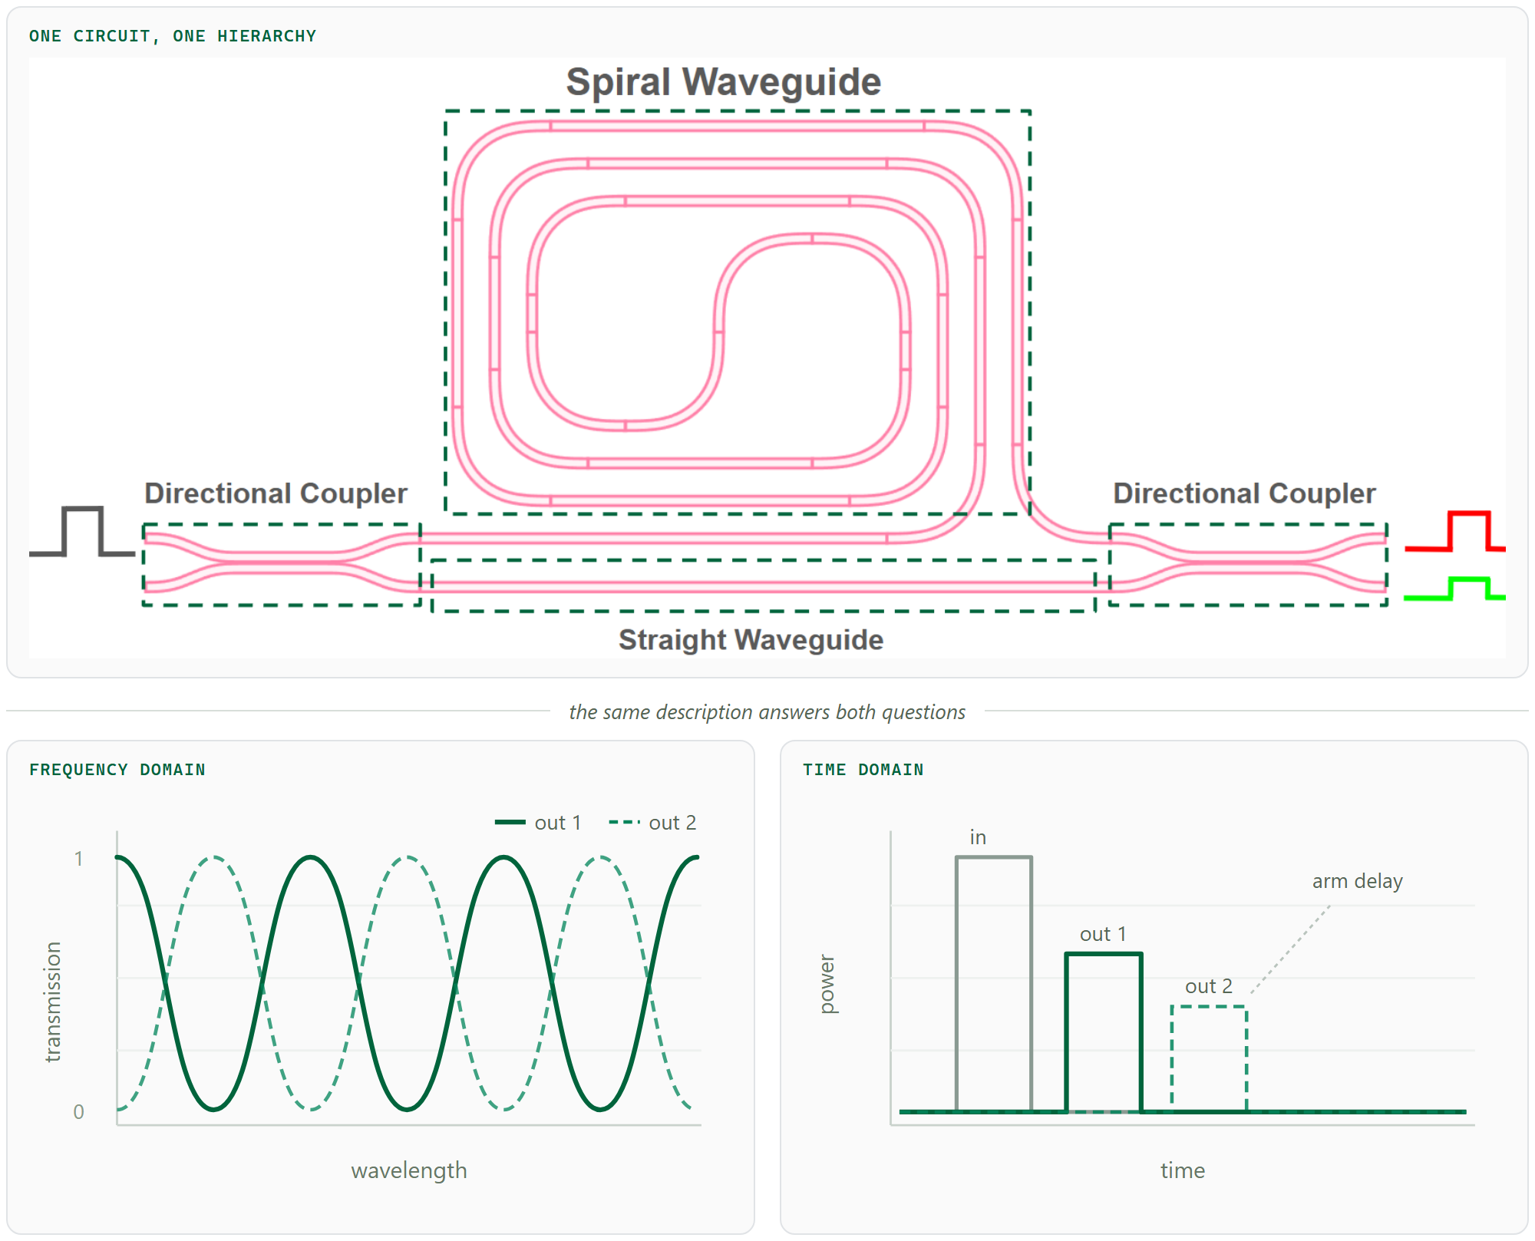Click the gray input pulse icon
1535x1241 pixels.
82,530
